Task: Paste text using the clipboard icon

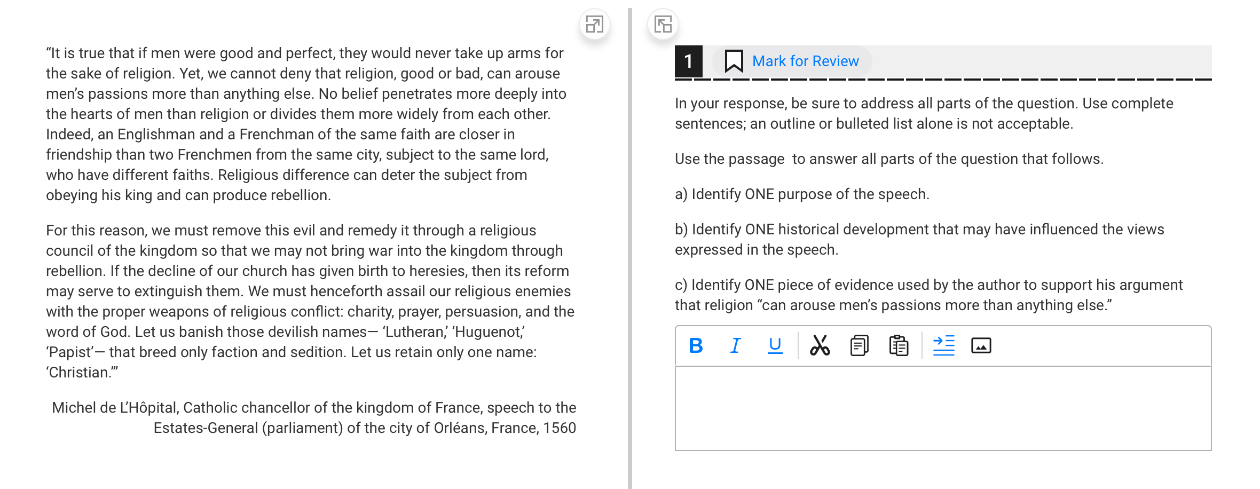Action: click(x=899, y=346)
